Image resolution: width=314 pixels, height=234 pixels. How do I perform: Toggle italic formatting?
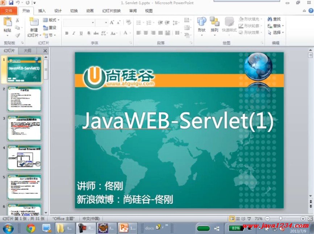(74, 33)
